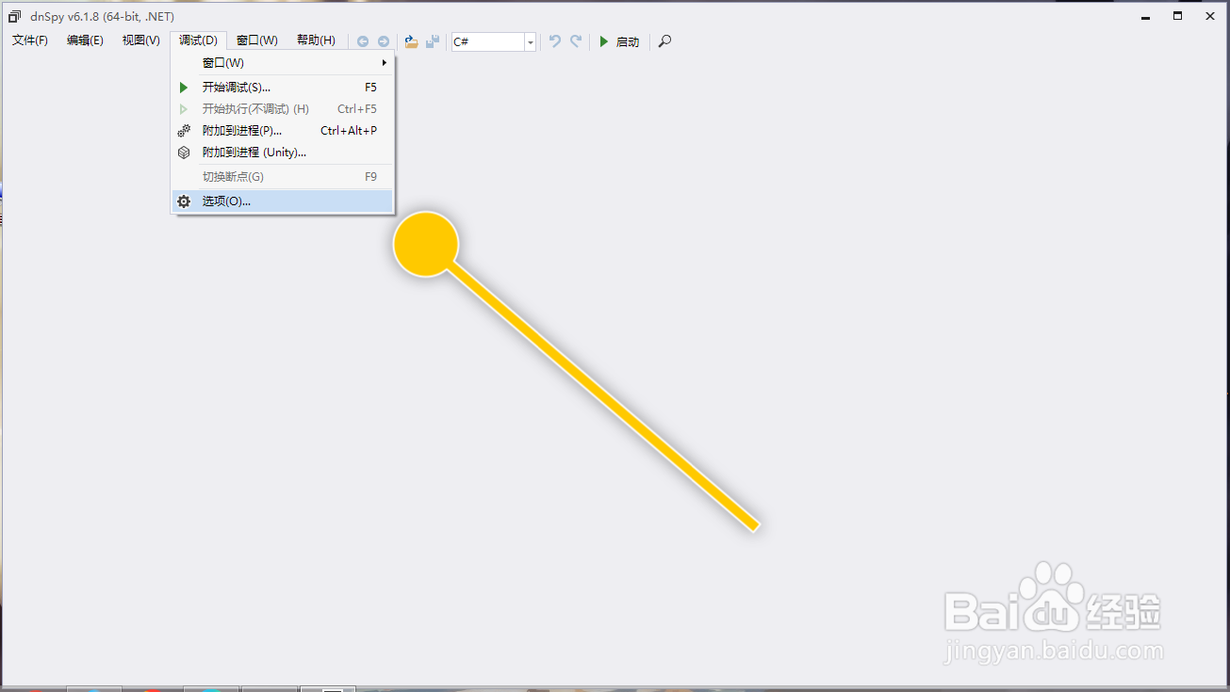This screenshot has height=692, width=1230.
Task: Click navigate forward toolbar arrow
Action: coord(384,41)
